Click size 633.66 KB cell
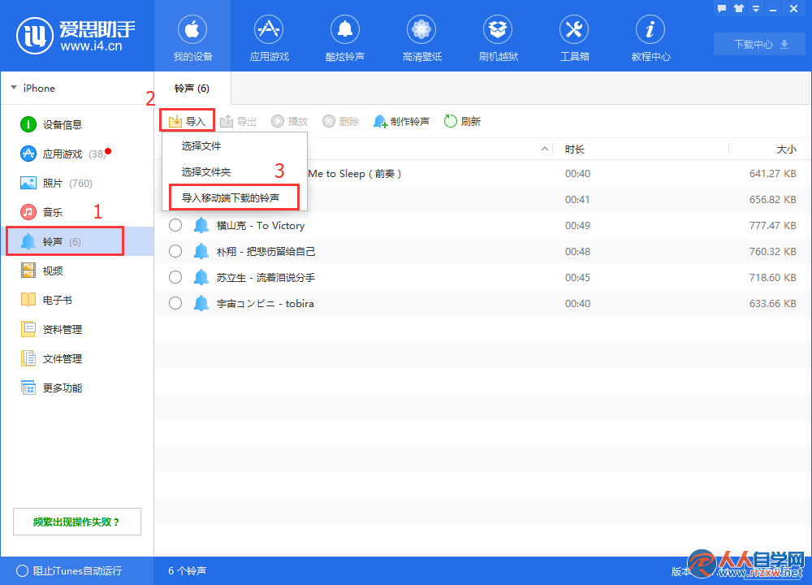The height and width of the screenshot is (585, 812). click(773, 303)
